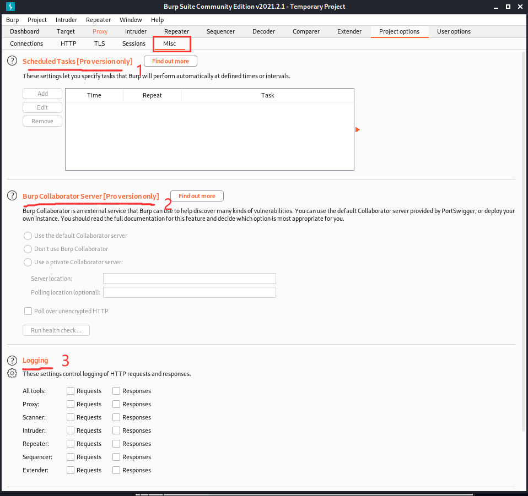Image resolution: width=528 pixels, height=496 pixels.
Task: Switch to the Intruder tool tab
Action: pyautogui.click(x=136, y=31)
